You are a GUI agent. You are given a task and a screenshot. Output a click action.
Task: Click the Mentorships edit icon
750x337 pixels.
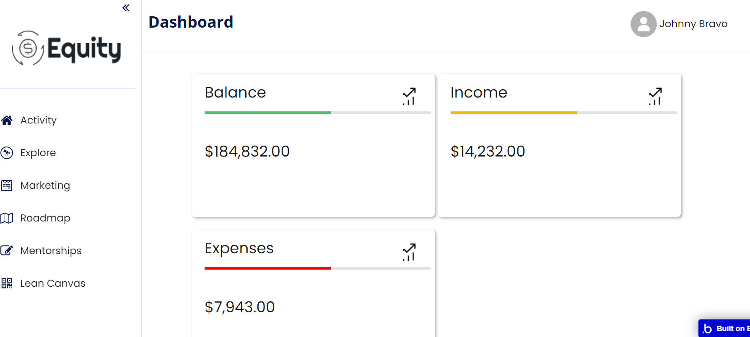(x=7, y=251)
